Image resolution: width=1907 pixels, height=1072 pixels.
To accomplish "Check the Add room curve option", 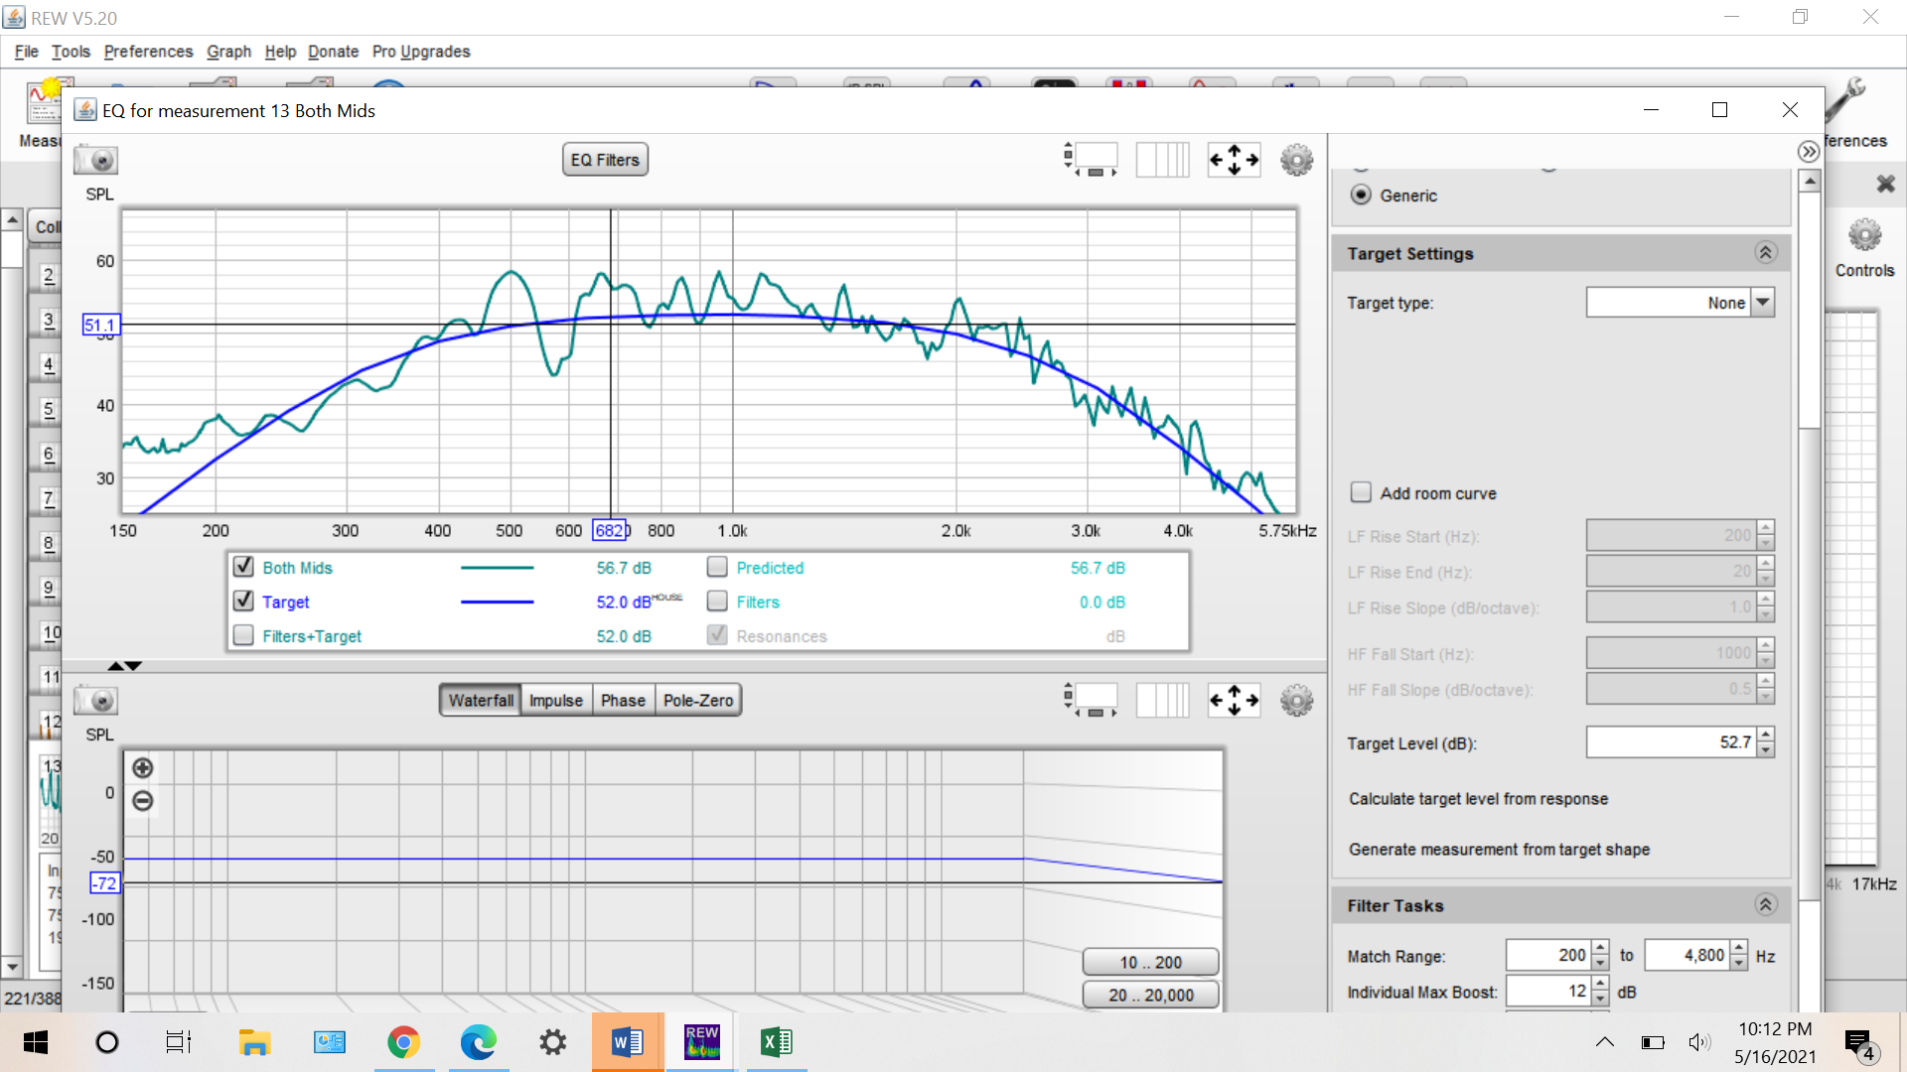I will pos(1361,492).
